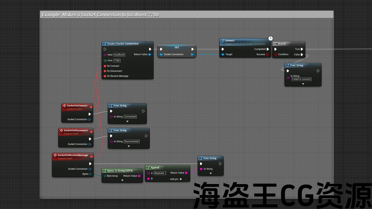The height and width of the screenshot is (209, 372).
Task: Click the Return Value pin on Create node
Action: [x=150, y=55]
